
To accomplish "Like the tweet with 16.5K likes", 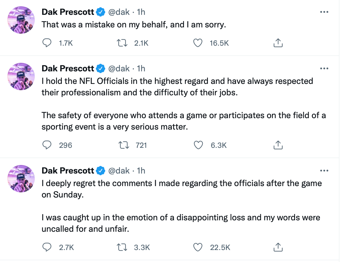I will tap(198, 43).
